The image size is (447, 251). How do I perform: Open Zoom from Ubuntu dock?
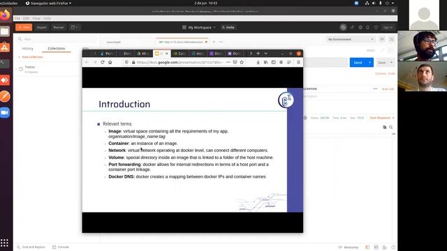[5, 113]
